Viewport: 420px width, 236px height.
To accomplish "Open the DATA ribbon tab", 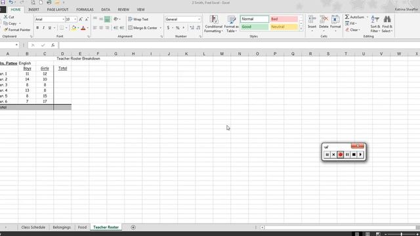I will coord(106,9).
